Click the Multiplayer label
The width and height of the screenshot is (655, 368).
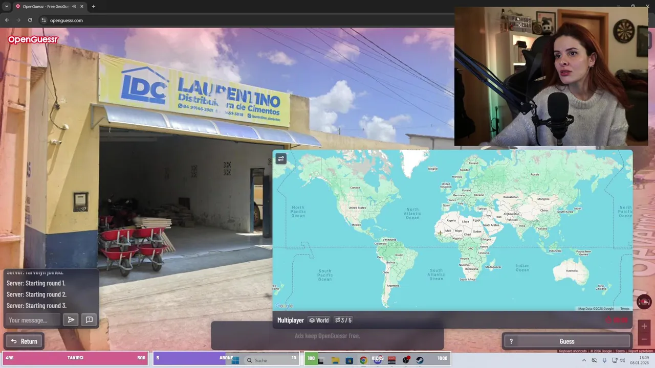click(x=291, y=320)
